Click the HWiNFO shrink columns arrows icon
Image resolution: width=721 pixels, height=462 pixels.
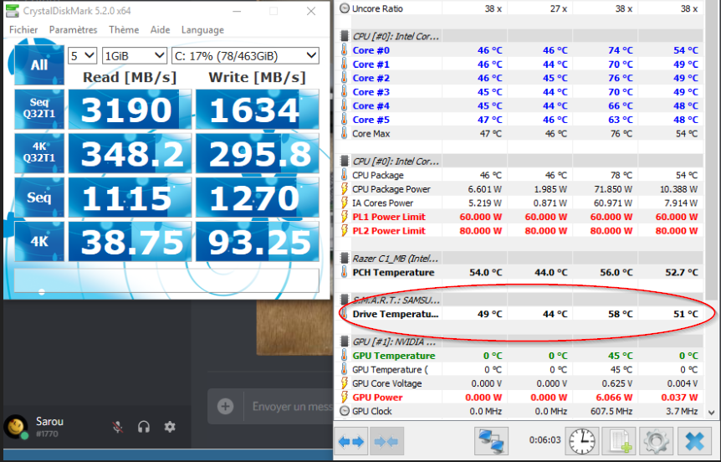[x=386, y=442]
